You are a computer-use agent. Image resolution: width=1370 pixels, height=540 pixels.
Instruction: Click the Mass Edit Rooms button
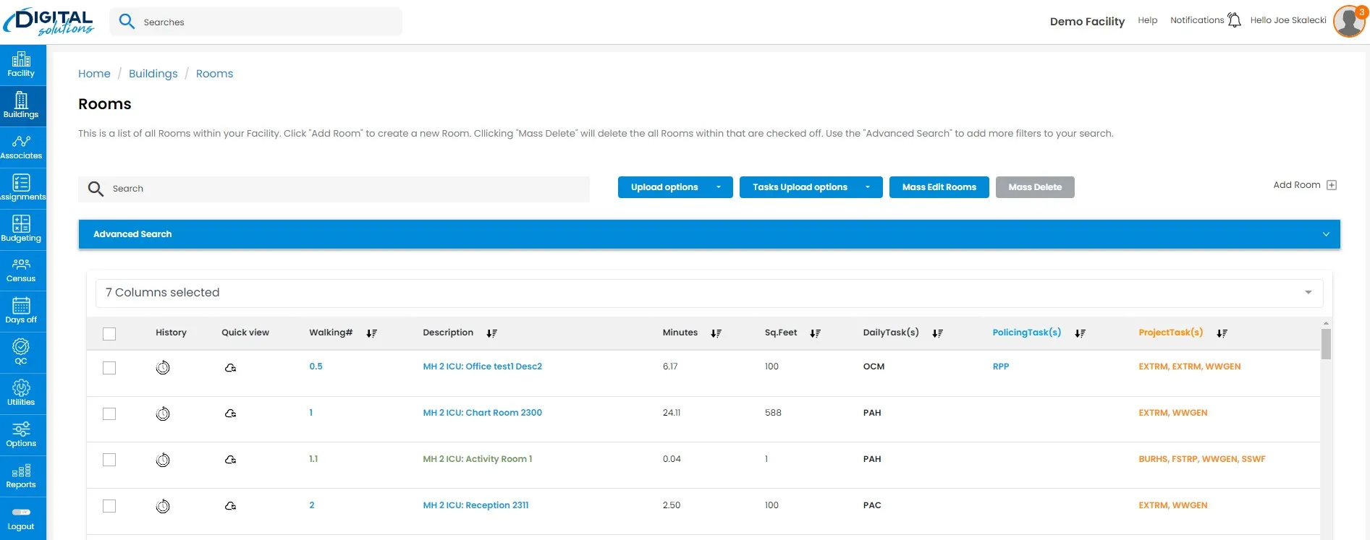(939, 187)
